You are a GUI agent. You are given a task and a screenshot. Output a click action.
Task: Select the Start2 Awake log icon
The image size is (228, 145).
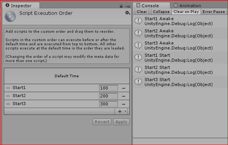pos(138,33)
